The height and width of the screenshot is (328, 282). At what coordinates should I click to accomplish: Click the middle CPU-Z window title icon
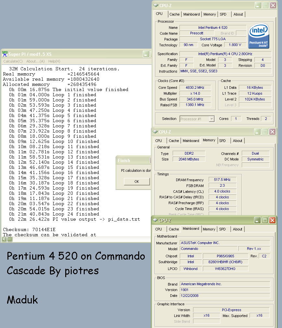click(155, 132)
